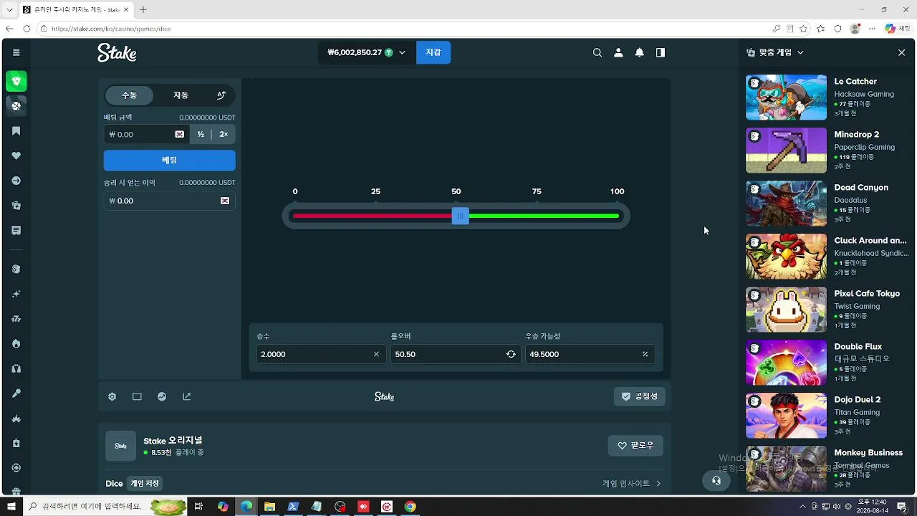Viewport: 917px width, 516px height.
Task: Open the hamburger menu in Stake sidebar
Action: pos(16,52)
